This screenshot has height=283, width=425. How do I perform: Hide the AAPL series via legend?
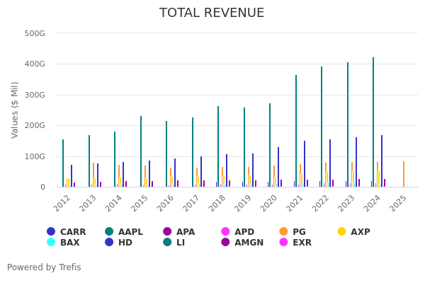(x=123, y=232)
